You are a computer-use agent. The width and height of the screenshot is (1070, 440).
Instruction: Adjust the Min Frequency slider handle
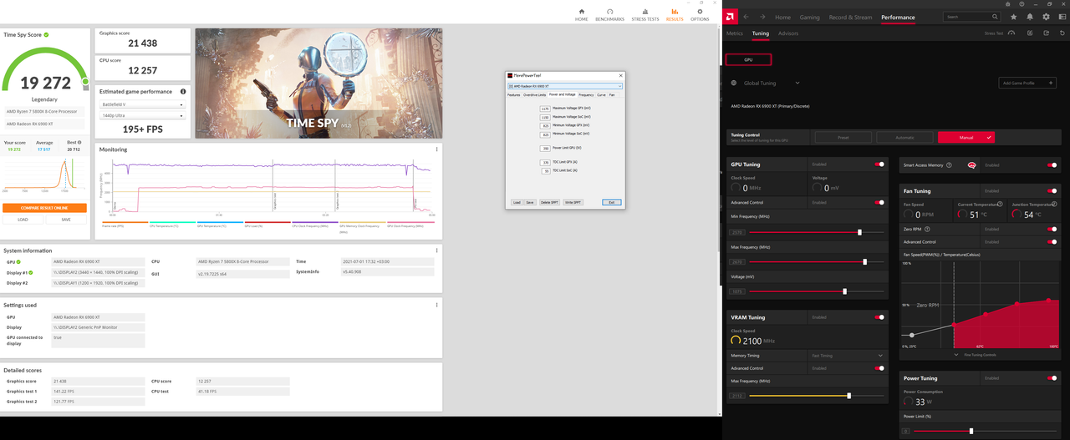pos(859,232)
